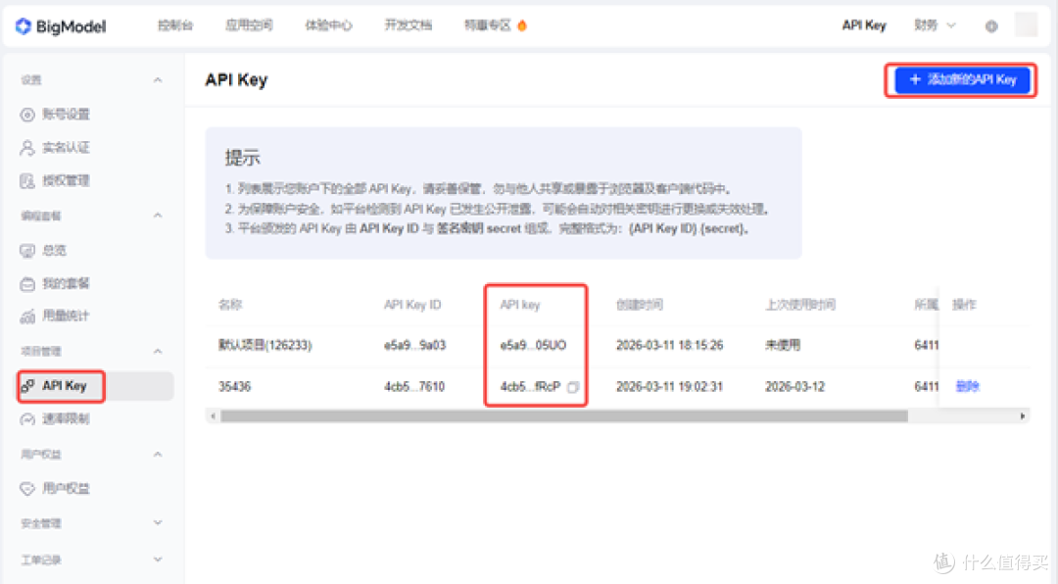The width and height of the screenshot is (1058, 584).
Task: Click the 上次使用时间 column header
Action: [800, 305]
